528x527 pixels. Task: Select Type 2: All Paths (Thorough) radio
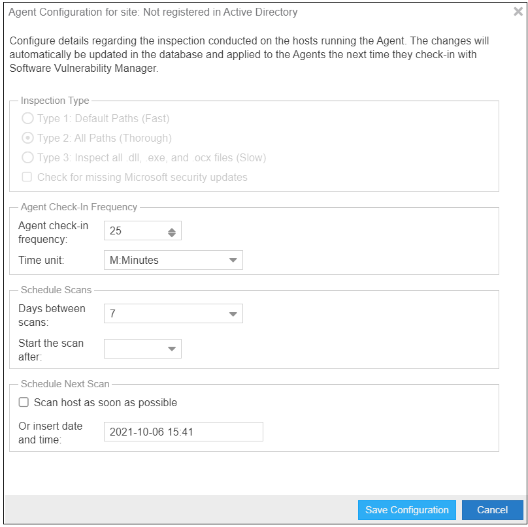(x=27, y=138)
